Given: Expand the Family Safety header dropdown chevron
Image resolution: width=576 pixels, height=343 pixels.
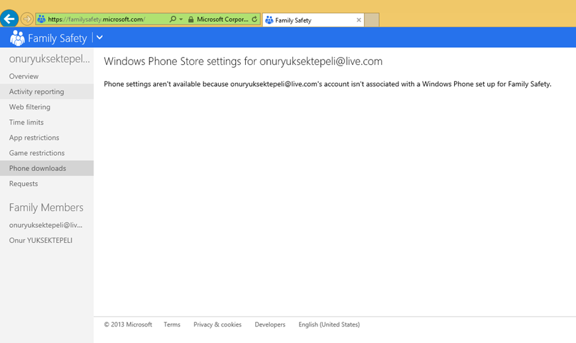Looking at the screenshot, I should (x=99, y=38).
